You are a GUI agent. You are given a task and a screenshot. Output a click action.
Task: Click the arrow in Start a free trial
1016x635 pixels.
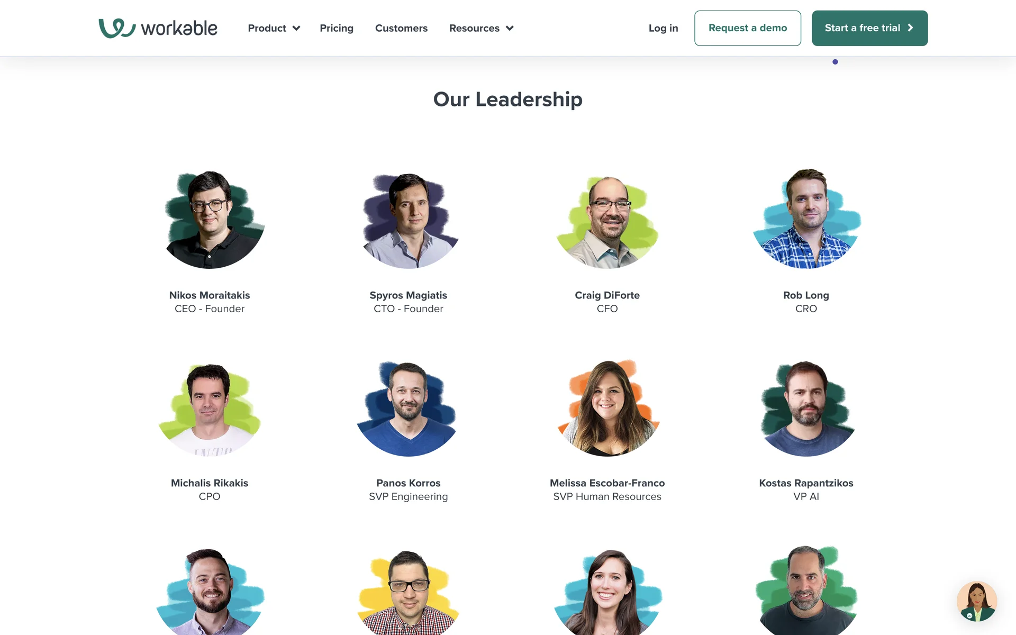tap(911, 28)
